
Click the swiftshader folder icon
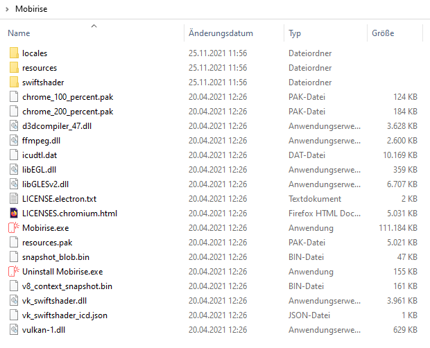[x=14, y=82]
